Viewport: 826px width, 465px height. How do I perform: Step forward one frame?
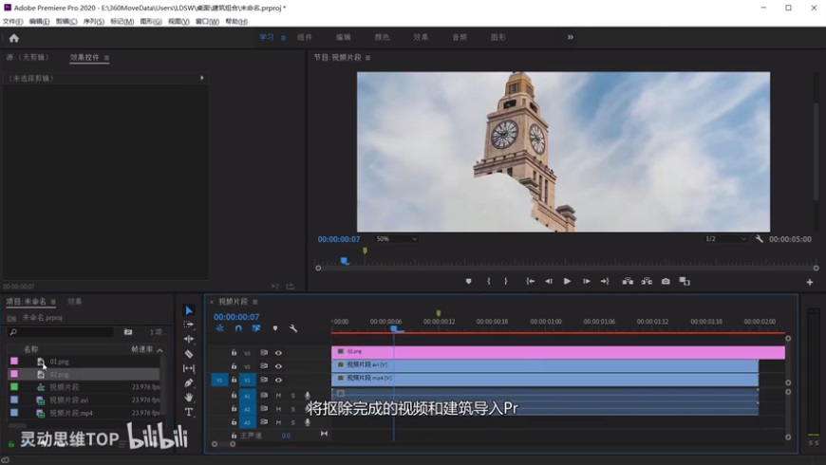click(x=587, y=281)
